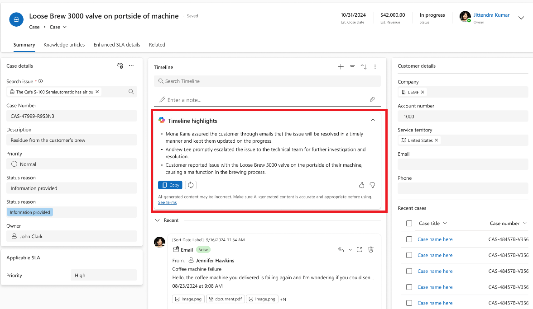Give thumbs down to Timeline highlights
Viewport: 533px width, 309px height.
click(372, 185)
